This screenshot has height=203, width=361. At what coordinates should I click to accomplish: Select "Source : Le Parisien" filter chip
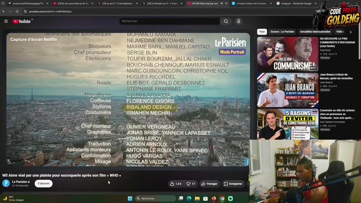[282, 32]
